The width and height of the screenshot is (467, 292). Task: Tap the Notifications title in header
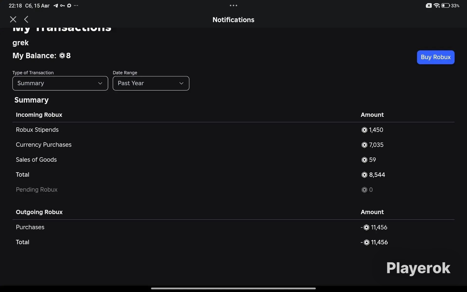pos(233,20)
